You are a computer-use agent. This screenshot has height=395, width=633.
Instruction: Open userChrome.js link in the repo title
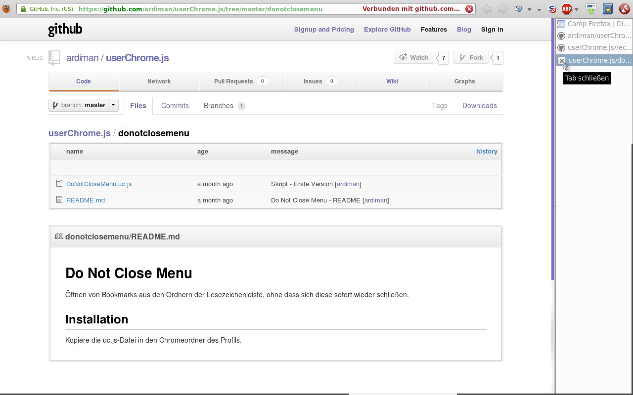coord(137,58)
